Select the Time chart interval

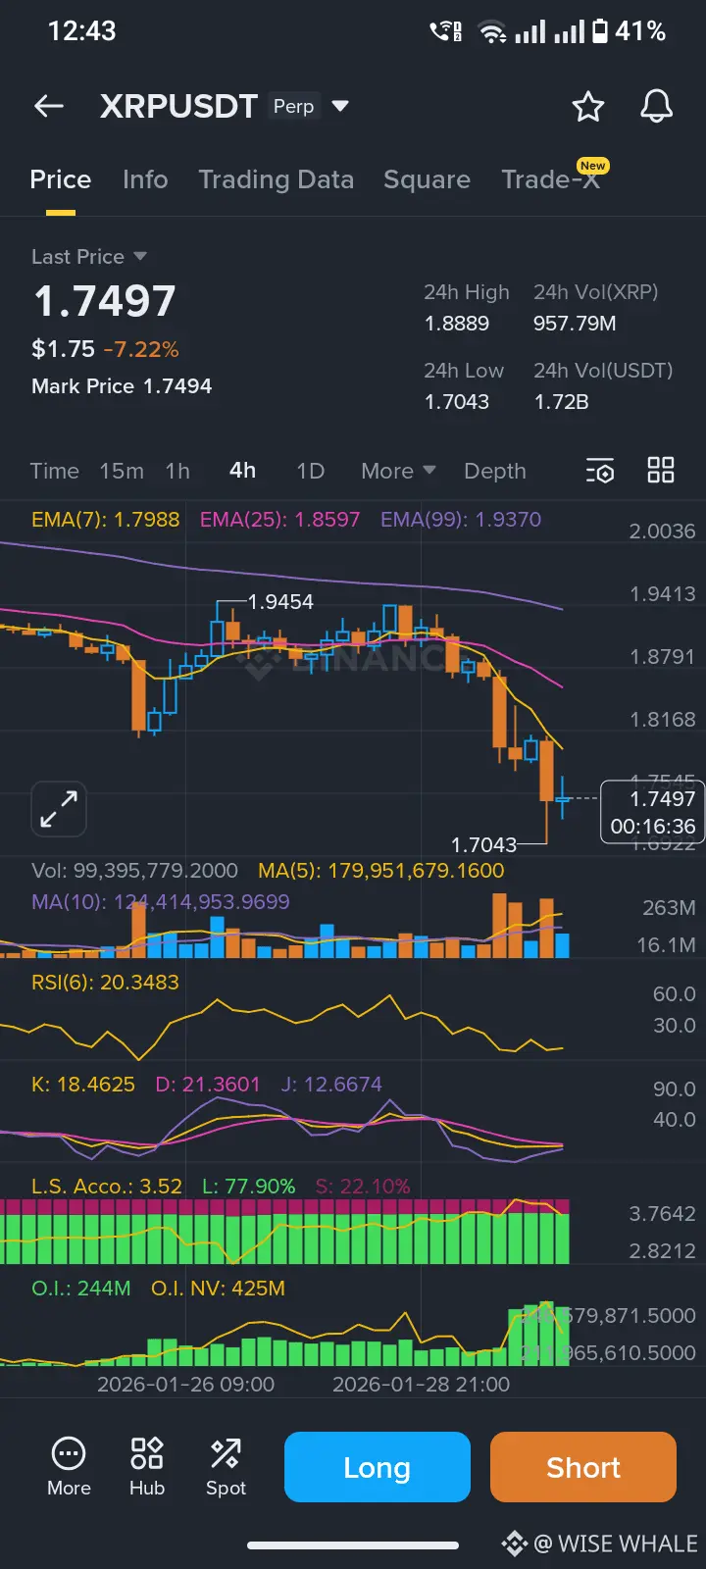[55, 472]
